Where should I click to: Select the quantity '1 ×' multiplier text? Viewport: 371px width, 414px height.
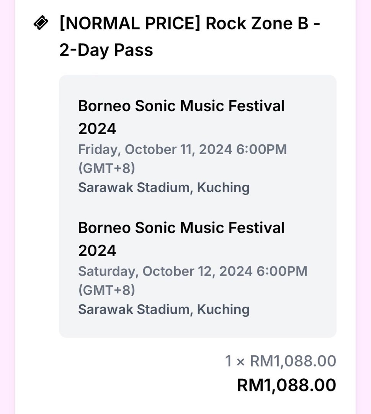coord(235,360)
